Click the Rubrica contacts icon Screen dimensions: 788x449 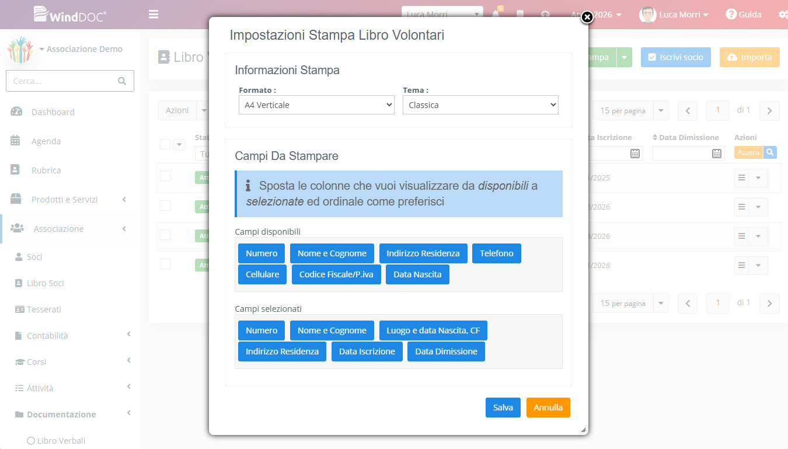(x=16, y=170)
